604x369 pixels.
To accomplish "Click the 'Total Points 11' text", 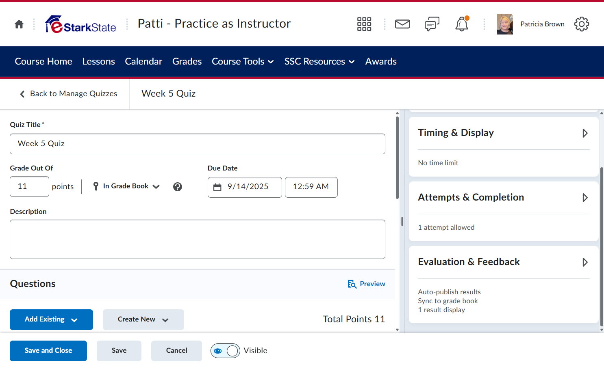I will pos(354,319).
